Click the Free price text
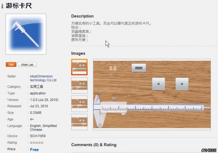Viewport: 218px width, 153px height. pyautogui.click(x=34, y=150)
